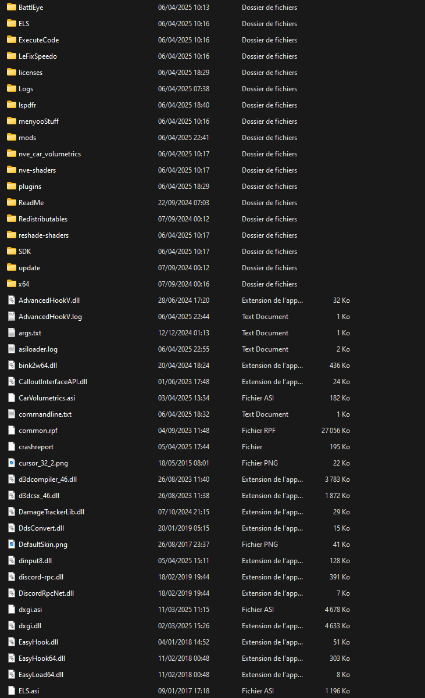425x698 pixels.
Task: Select the file named commandline.txt
Action: point(45,414)
